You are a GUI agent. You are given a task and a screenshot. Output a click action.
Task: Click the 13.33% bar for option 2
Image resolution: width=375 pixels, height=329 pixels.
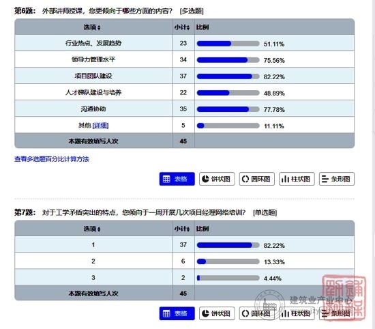tap(228, 261)
